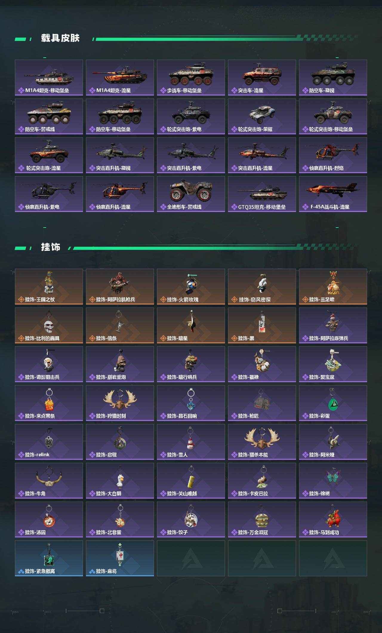Viewport: 382px width, 633px height.
Task: Select the 挂饰-彩蛋 green egg charm
Action: pyautogui.click(x=333, y=403)
